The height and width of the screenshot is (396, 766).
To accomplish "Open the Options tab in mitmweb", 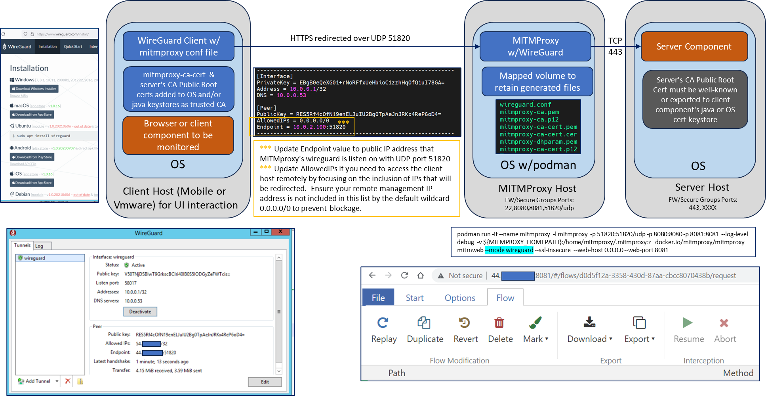I will [x=459, y=298].
